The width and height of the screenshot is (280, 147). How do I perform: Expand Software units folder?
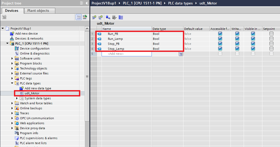click(x=12, y=58)
